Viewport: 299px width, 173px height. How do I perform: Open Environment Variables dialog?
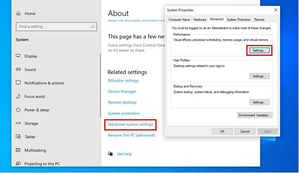click(x=255, y=115)
